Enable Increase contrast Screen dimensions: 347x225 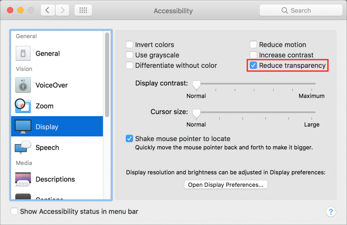pos(253,55)
